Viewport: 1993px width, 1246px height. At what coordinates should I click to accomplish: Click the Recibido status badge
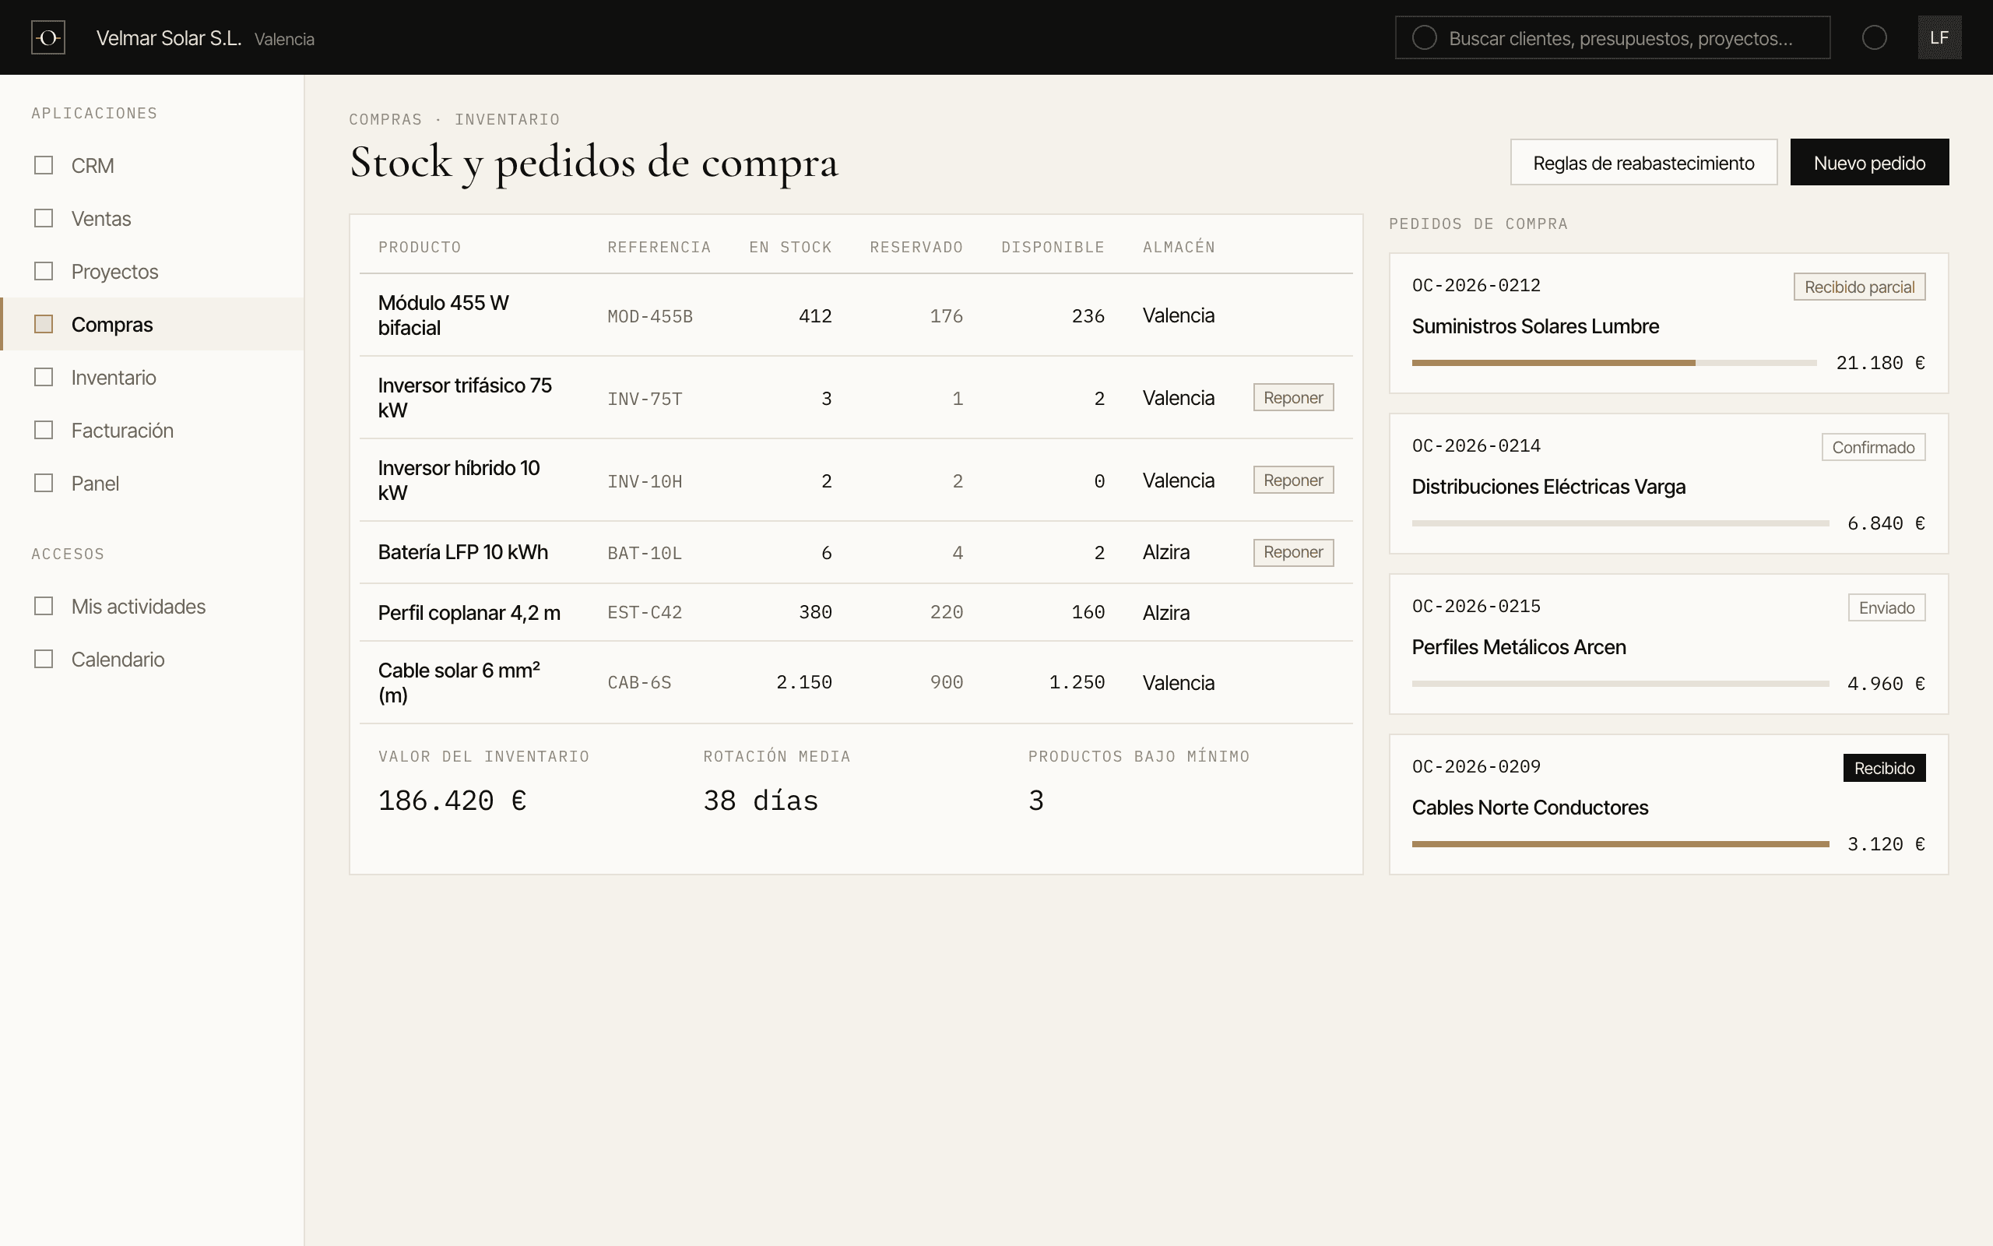click(1884, 768)
